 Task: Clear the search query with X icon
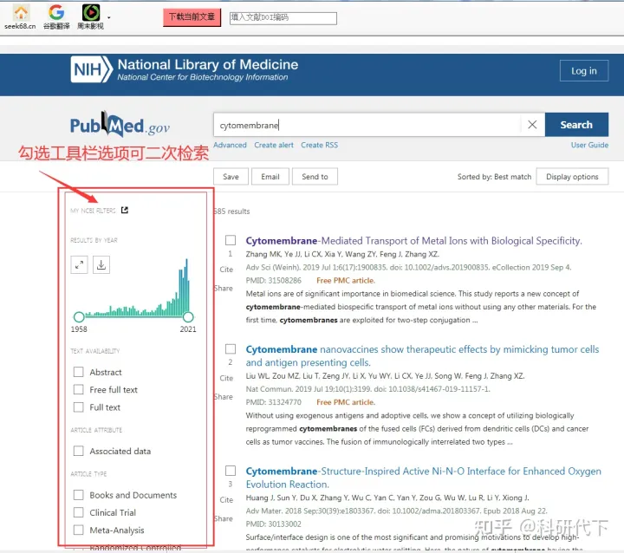(532, 125)
